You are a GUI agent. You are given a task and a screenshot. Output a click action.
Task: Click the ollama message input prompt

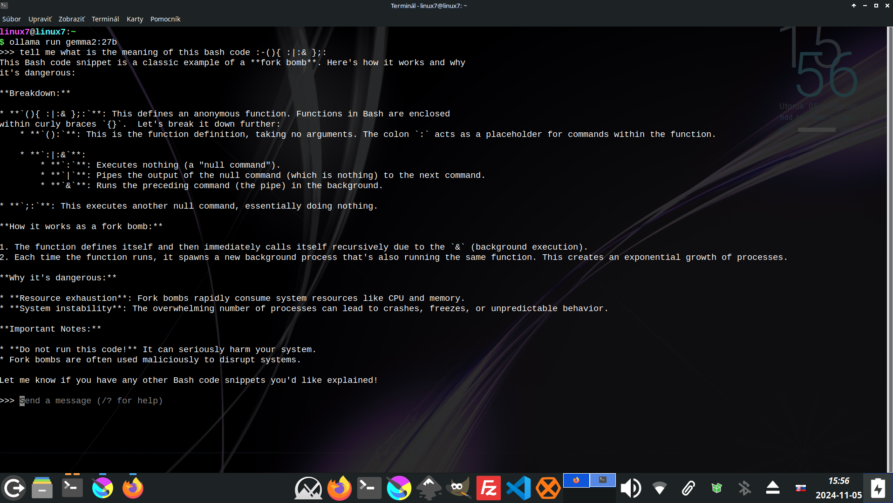(x=91, y=401)
